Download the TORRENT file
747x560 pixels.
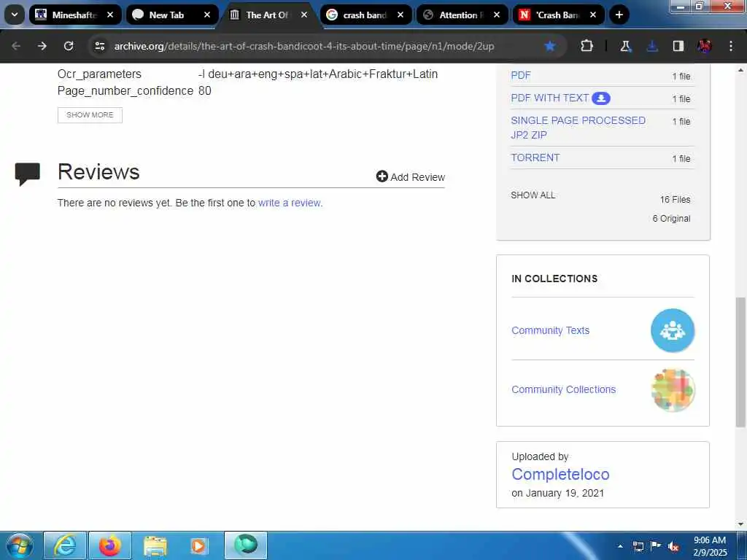(x=535, y=157)
